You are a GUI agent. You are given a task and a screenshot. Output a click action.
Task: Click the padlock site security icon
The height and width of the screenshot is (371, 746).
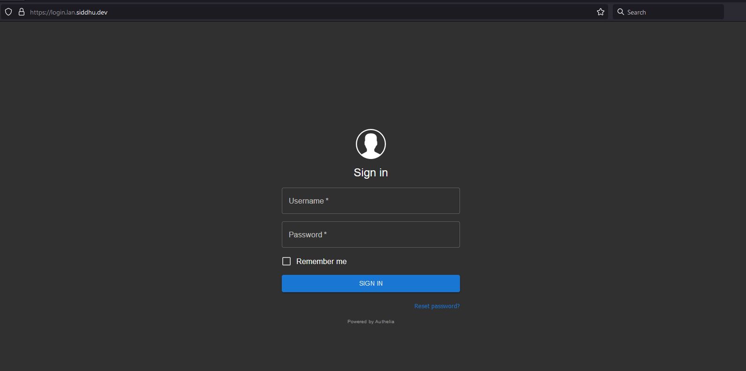(x=21, y=12)
